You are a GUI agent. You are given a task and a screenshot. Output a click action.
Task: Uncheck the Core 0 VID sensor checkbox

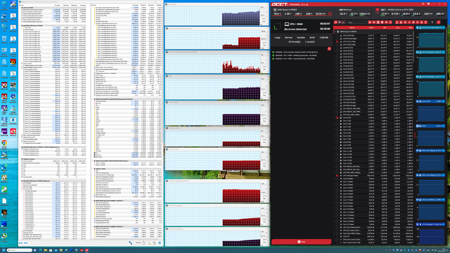point(337,118)
